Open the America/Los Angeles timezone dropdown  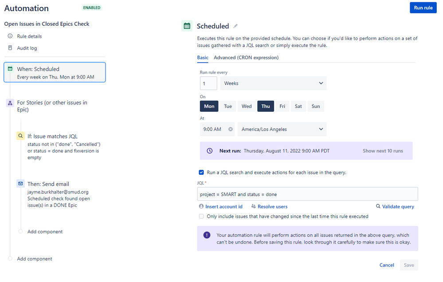[282, 129]
